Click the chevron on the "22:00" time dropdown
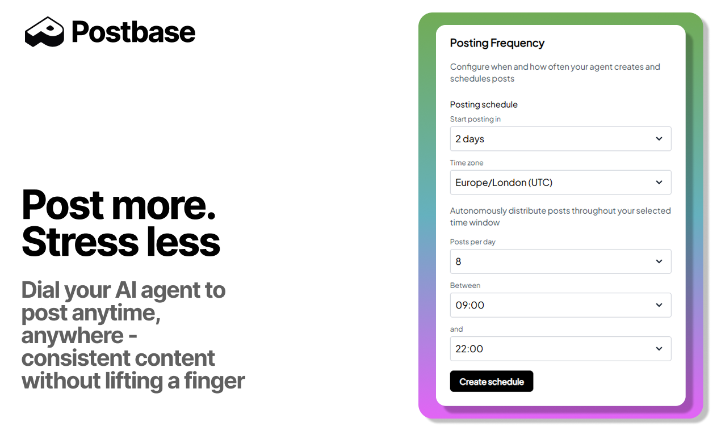This screenshot has height=431, width=721. coord(659,349)
